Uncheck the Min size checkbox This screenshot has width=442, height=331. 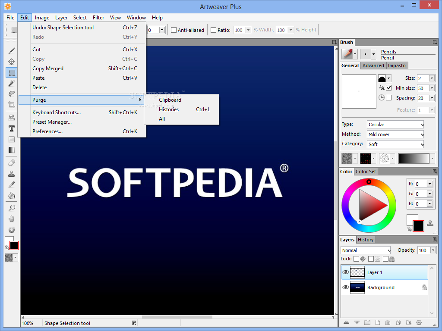(389, 88)
